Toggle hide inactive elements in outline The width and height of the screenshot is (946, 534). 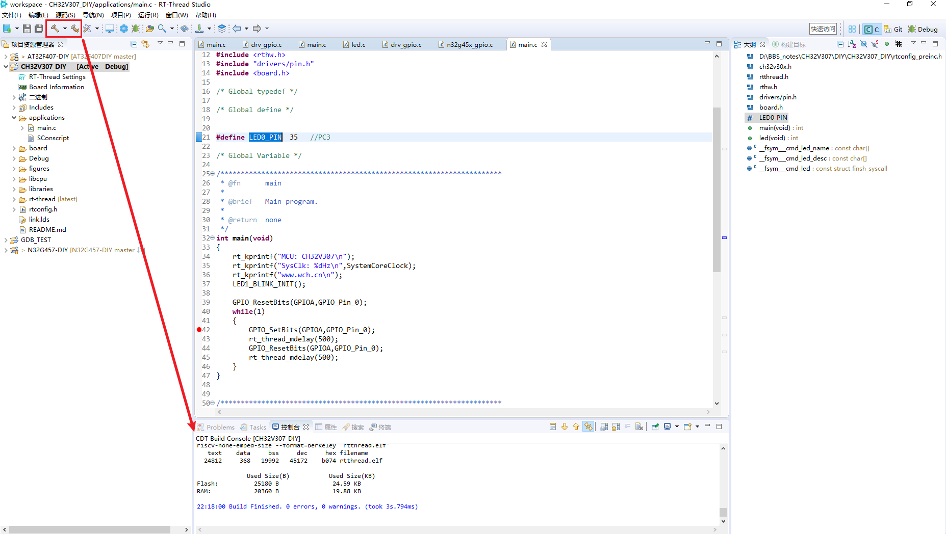click(899, 44)
